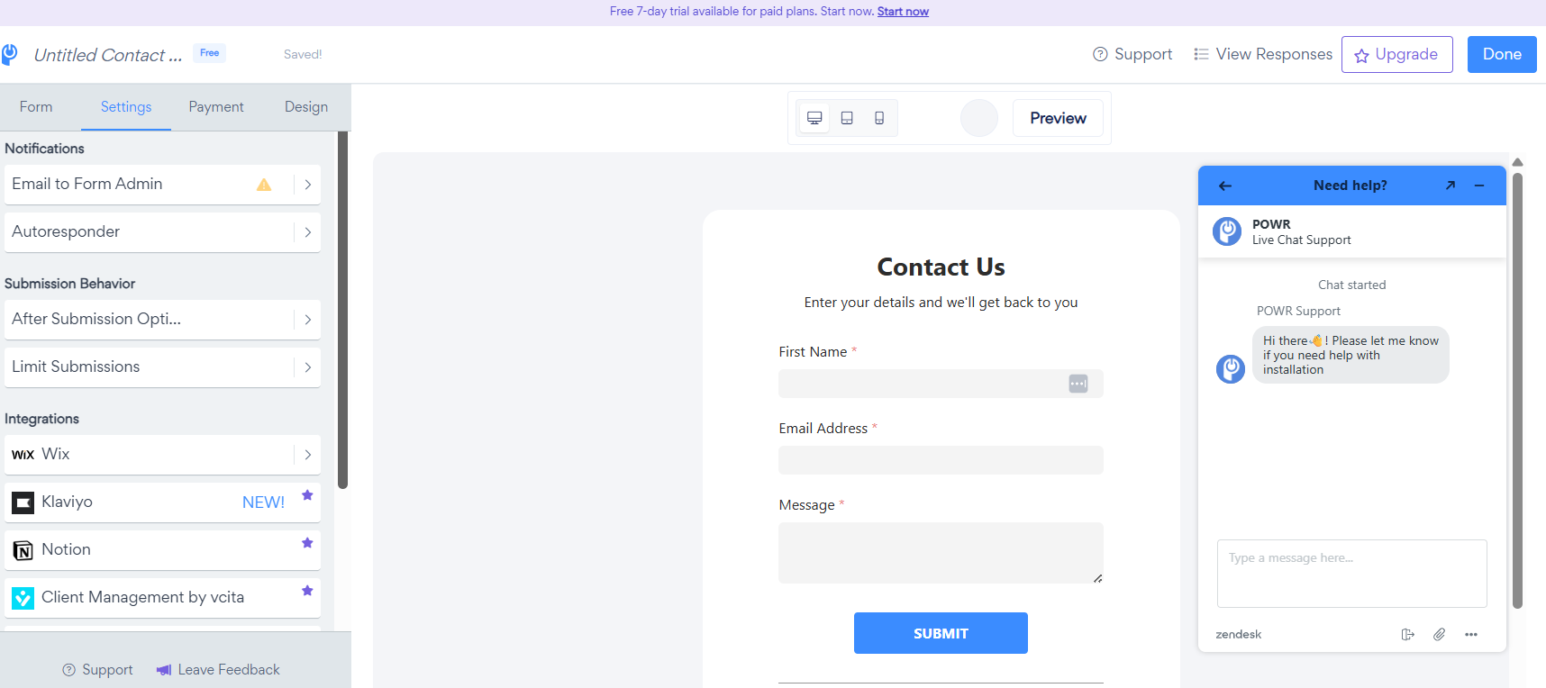This screenshot has height=688, width=1546.
Task: Select desktop preview mode
Action: click(814, 118)
